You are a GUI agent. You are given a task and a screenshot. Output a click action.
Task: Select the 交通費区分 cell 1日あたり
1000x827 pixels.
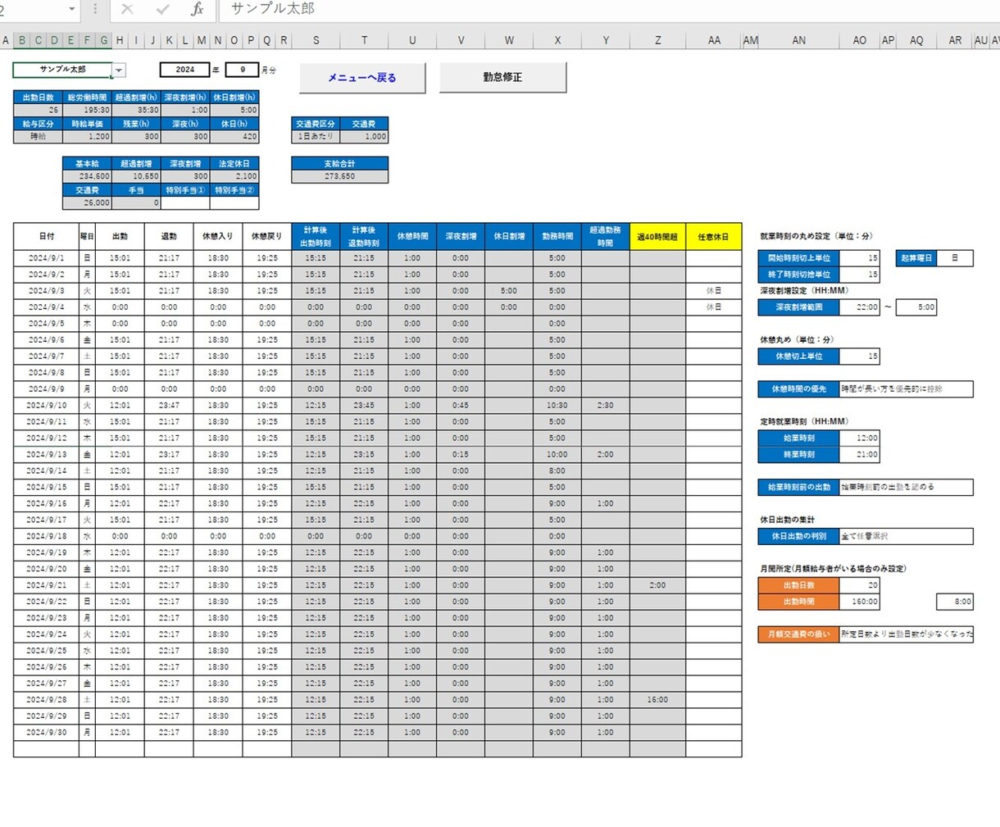click(x=316, y=137)
